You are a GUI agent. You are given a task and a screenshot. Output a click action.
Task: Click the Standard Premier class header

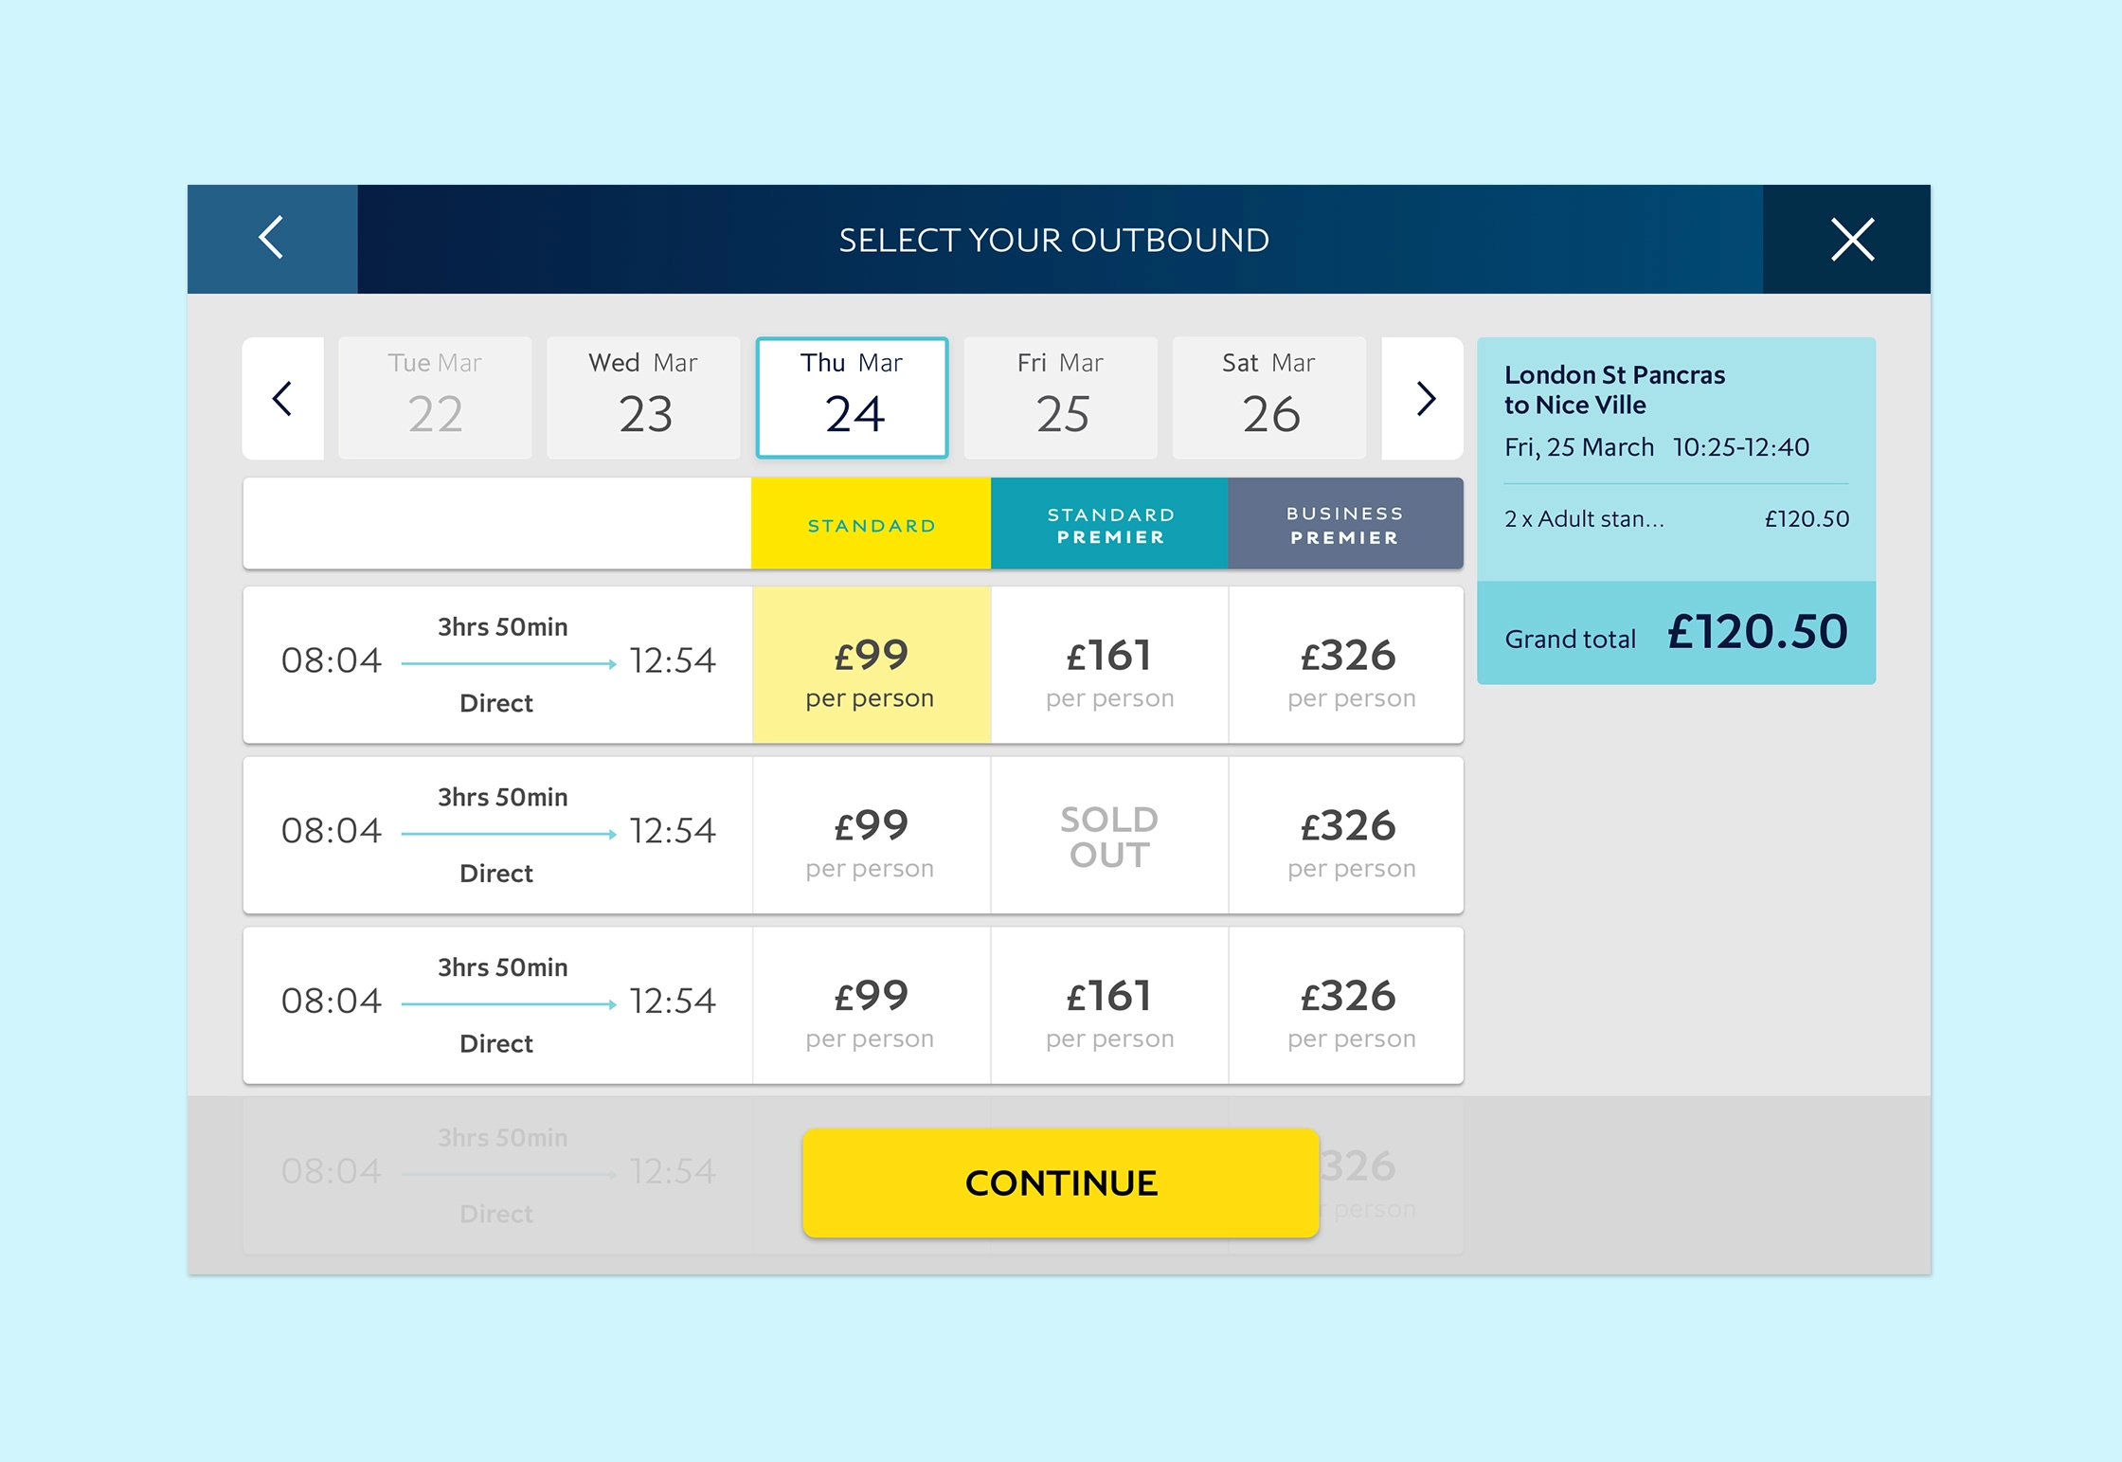1109,524
